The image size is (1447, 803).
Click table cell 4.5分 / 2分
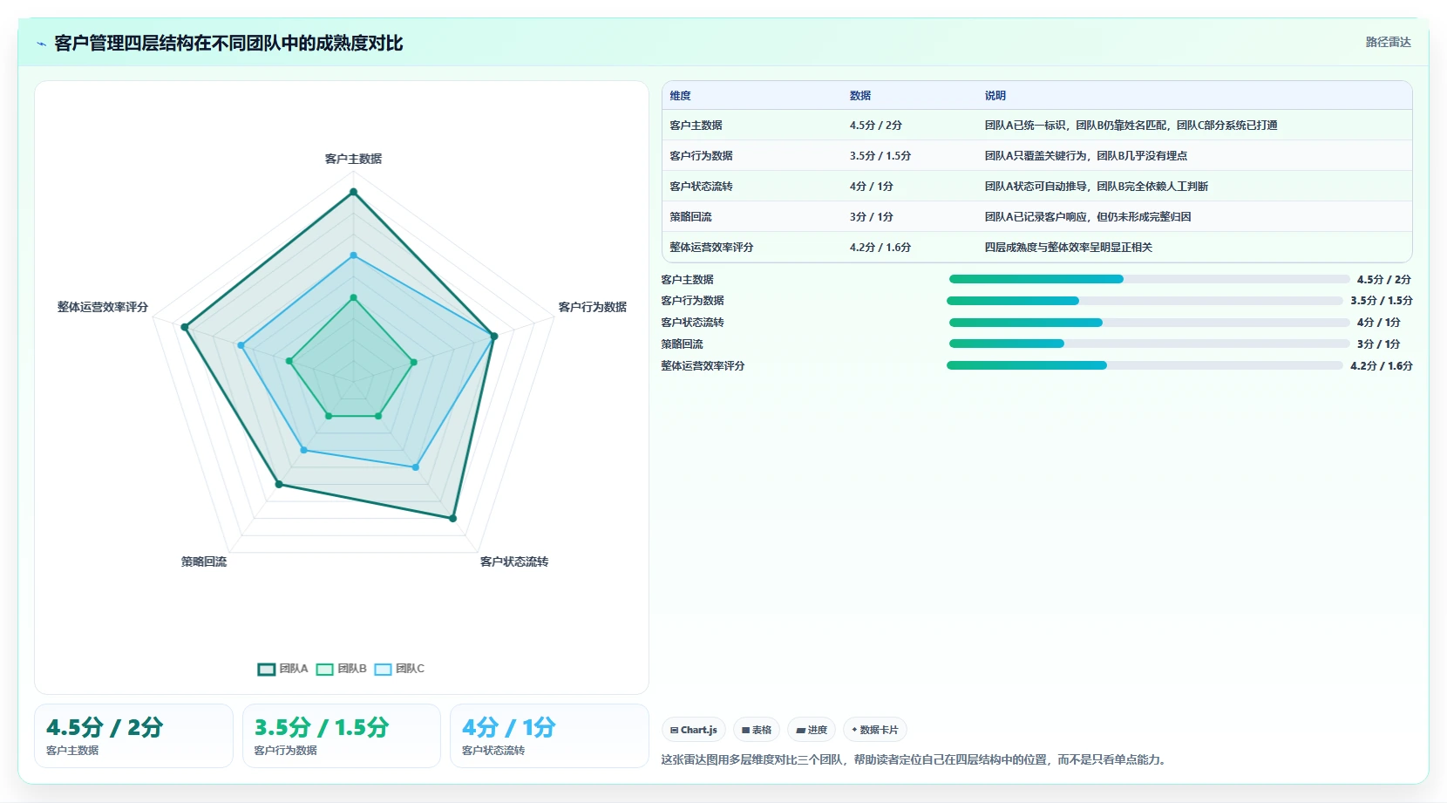coord(876,126)
